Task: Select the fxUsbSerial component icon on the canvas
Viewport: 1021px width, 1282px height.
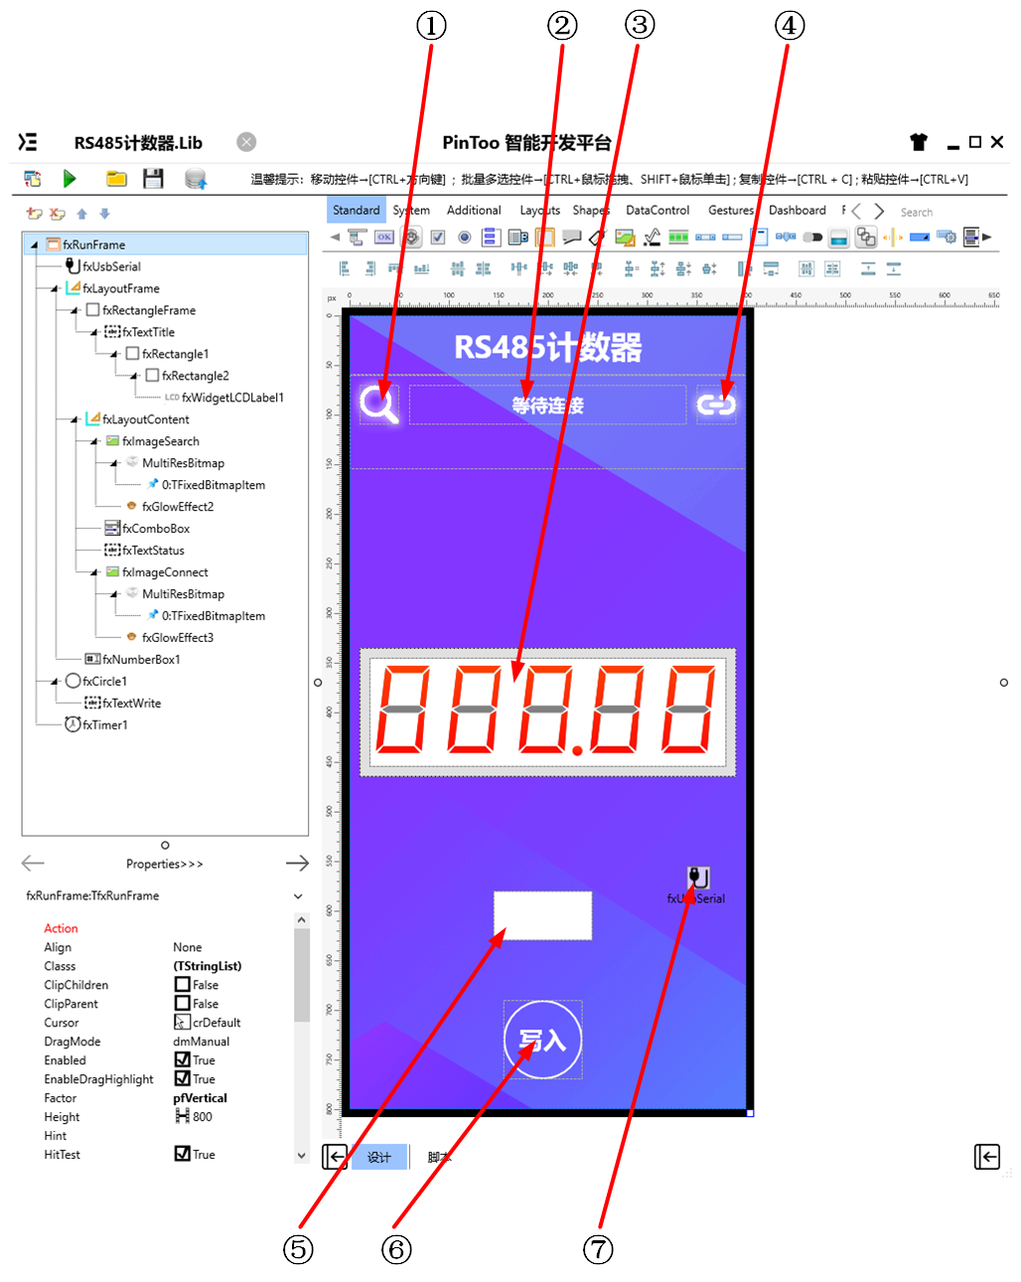Action: click(698, 878)
